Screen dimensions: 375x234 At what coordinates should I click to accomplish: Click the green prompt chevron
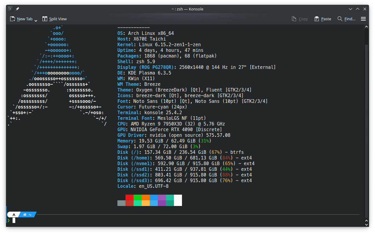click(x=9, y=220)
